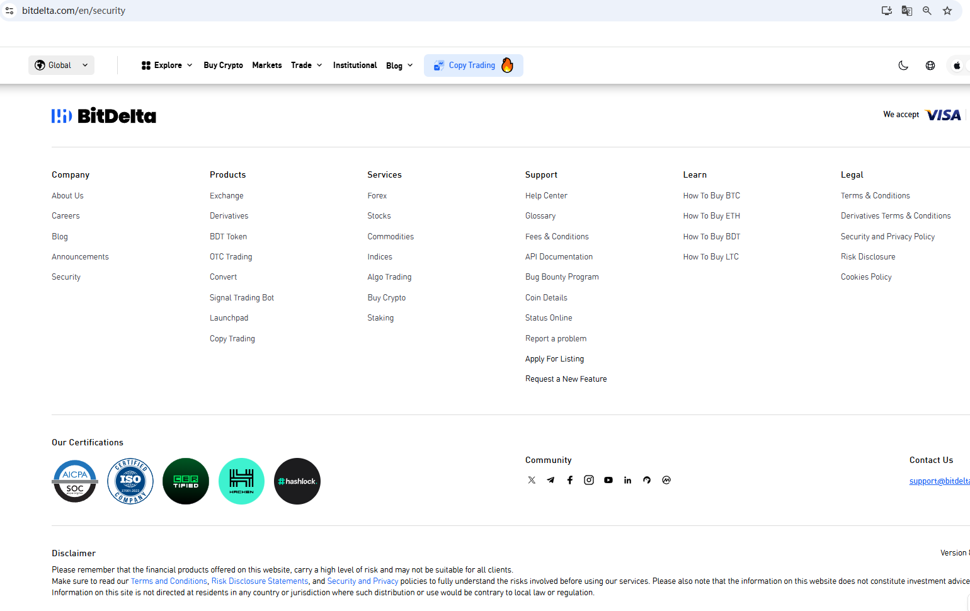970x611 pixels.
Task: Open Institutional in the navigation bar
Action: pos(355,66)
